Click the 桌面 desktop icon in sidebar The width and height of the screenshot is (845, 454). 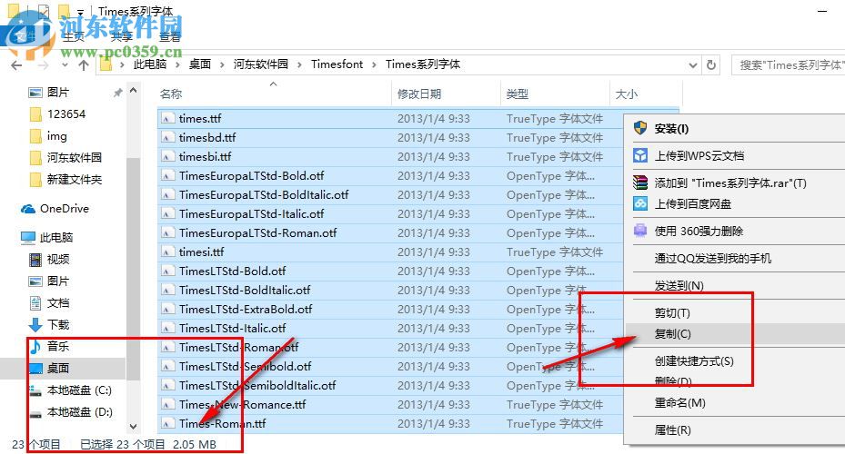(35, 368)
